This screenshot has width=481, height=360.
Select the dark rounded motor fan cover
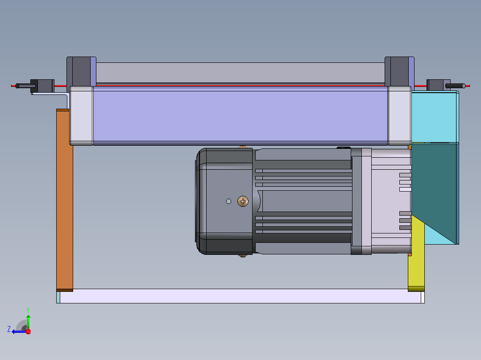(x=224, y=201)
